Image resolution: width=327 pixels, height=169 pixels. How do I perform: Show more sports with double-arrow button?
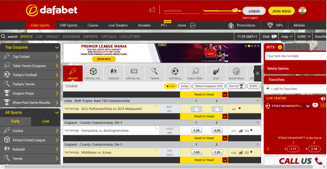coord(258,73)
